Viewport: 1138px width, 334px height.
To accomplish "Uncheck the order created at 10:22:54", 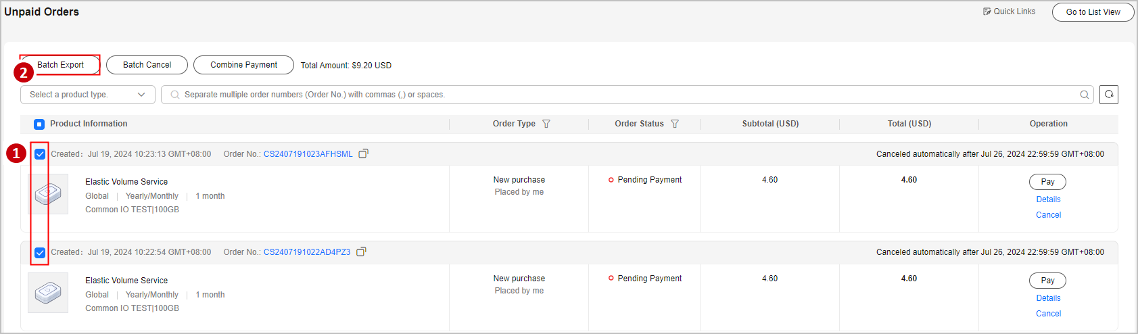I will [40, 252].
